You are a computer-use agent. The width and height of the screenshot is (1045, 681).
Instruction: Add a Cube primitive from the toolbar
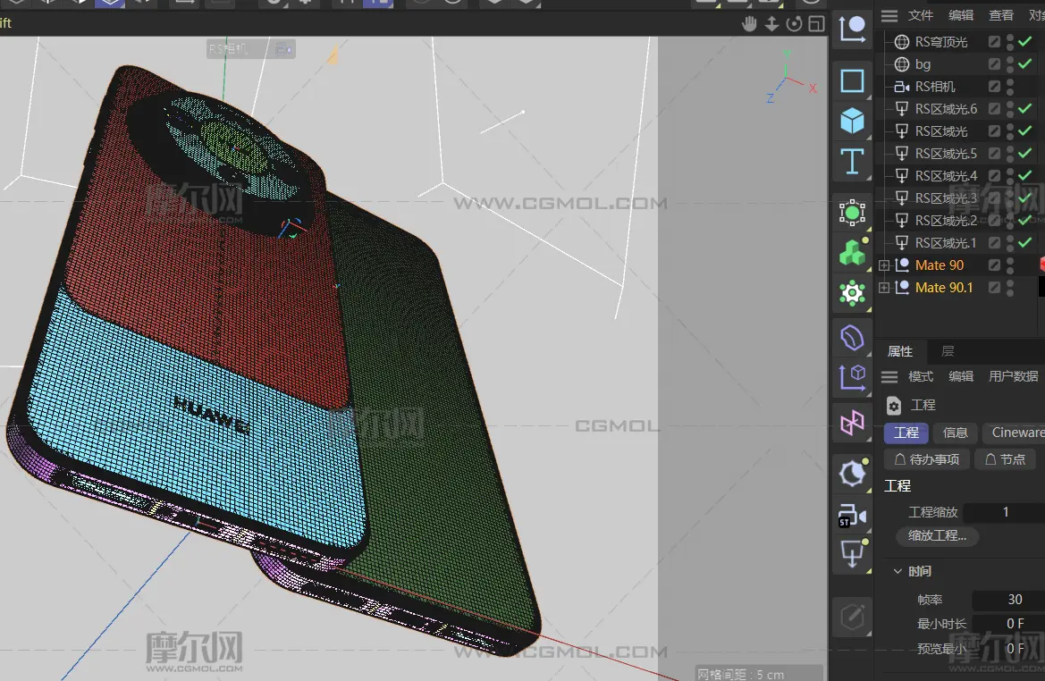(x=852, y=121)
